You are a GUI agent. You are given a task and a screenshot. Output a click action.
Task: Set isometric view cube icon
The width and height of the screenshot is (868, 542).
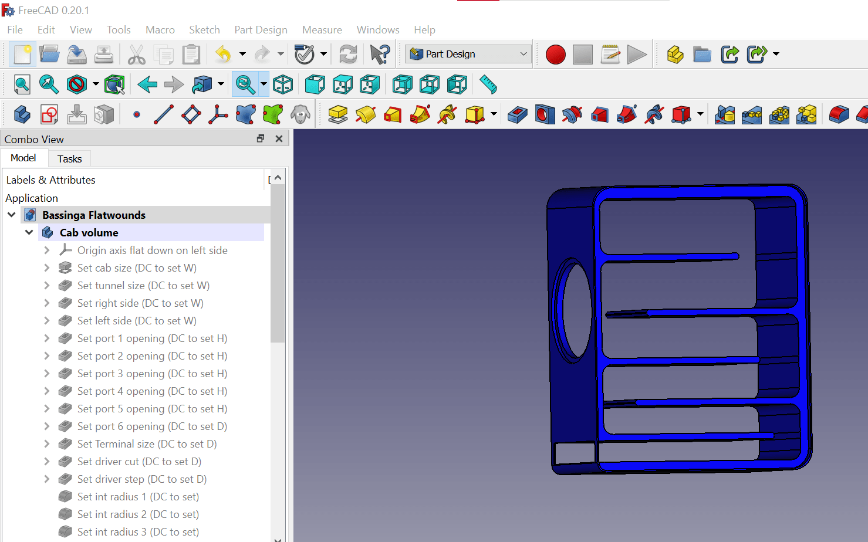click(x=283, y=84)
